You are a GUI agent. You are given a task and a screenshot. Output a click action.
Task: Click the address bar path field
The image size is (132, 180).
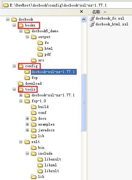pyautogui.click(x=67, y=5)
